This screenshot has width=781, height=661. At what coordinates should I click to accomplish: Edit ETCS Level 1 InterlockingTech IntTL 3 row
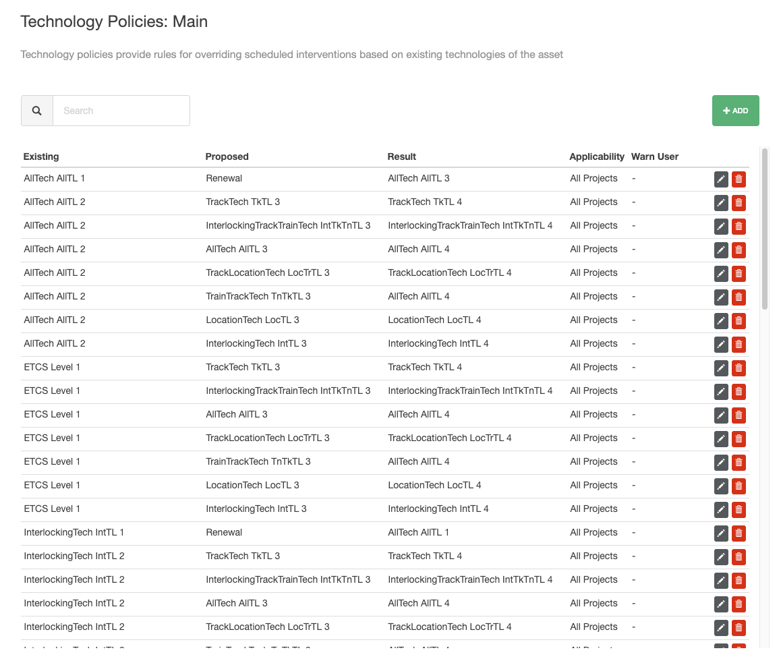[x=721, y=509]
